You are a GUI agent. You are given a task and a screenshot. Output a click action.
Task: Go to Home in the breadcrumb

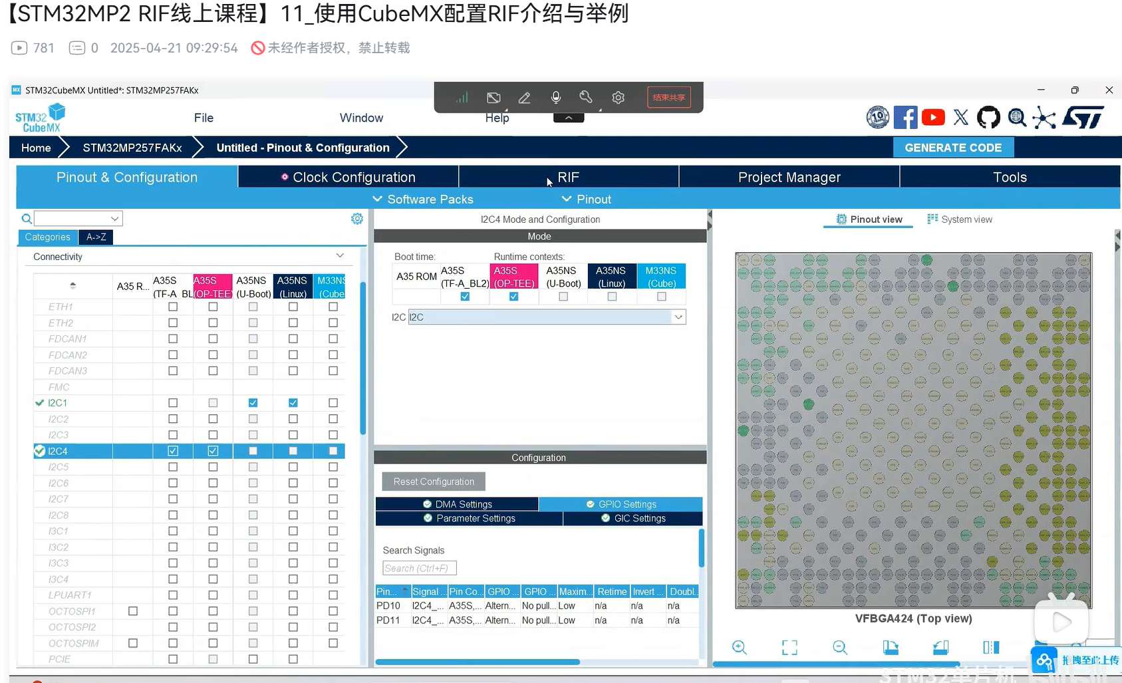coord(36,148)
